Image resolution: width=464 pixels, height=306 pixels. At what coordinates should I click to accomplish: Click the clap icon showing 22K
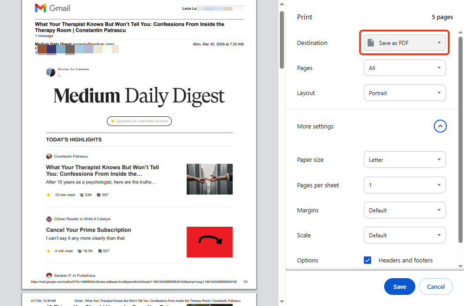(x=82, y=195)
